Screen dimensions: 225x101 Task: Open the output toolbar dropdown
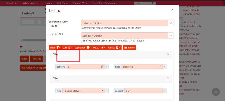point(99,47)
